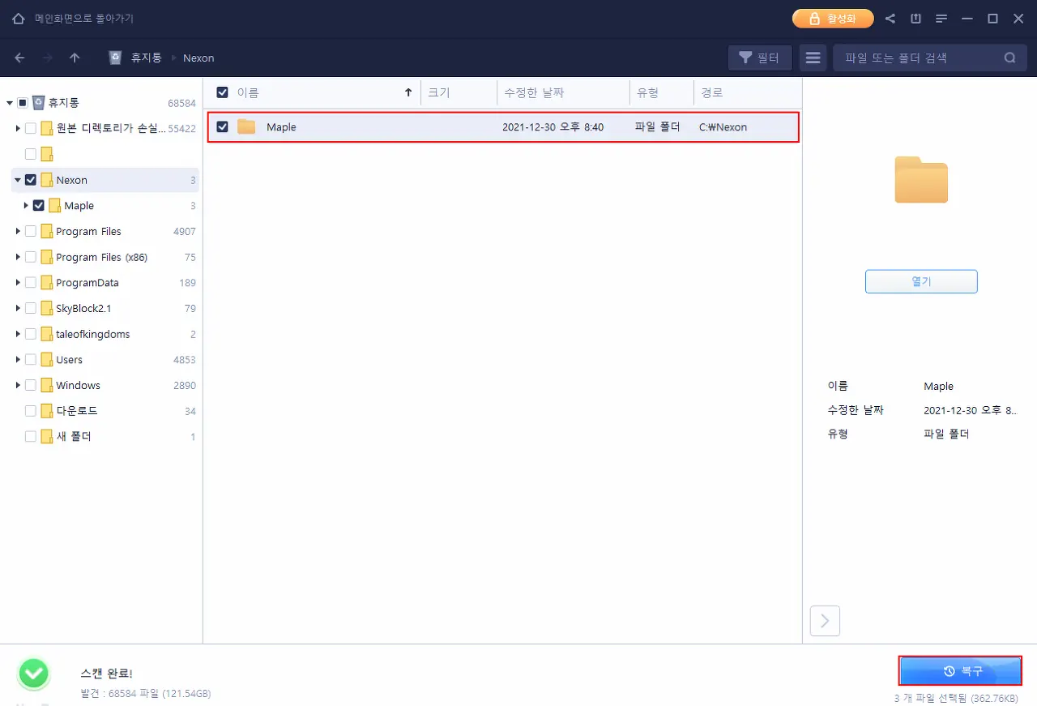This screenshot has height=706, width=1037.
Task: Toggle the select-all checkbox in header
Action: 222,92
